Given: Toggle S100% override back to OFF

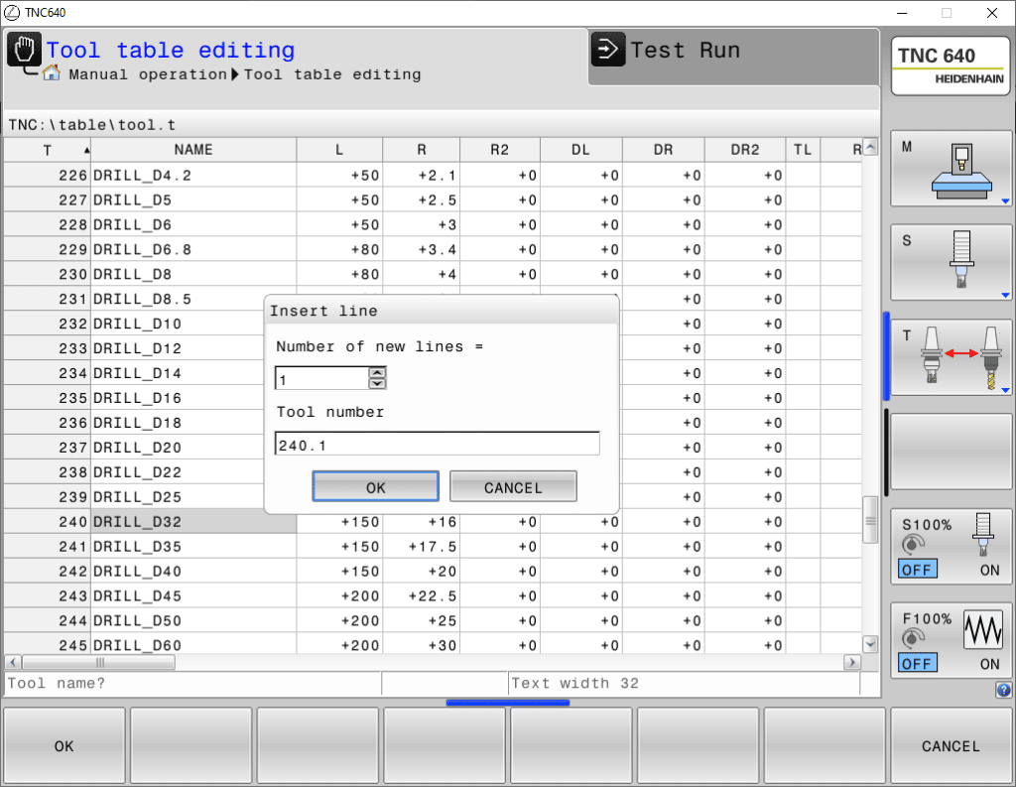Looking at the screenshot, I should (x=917, y=569).
